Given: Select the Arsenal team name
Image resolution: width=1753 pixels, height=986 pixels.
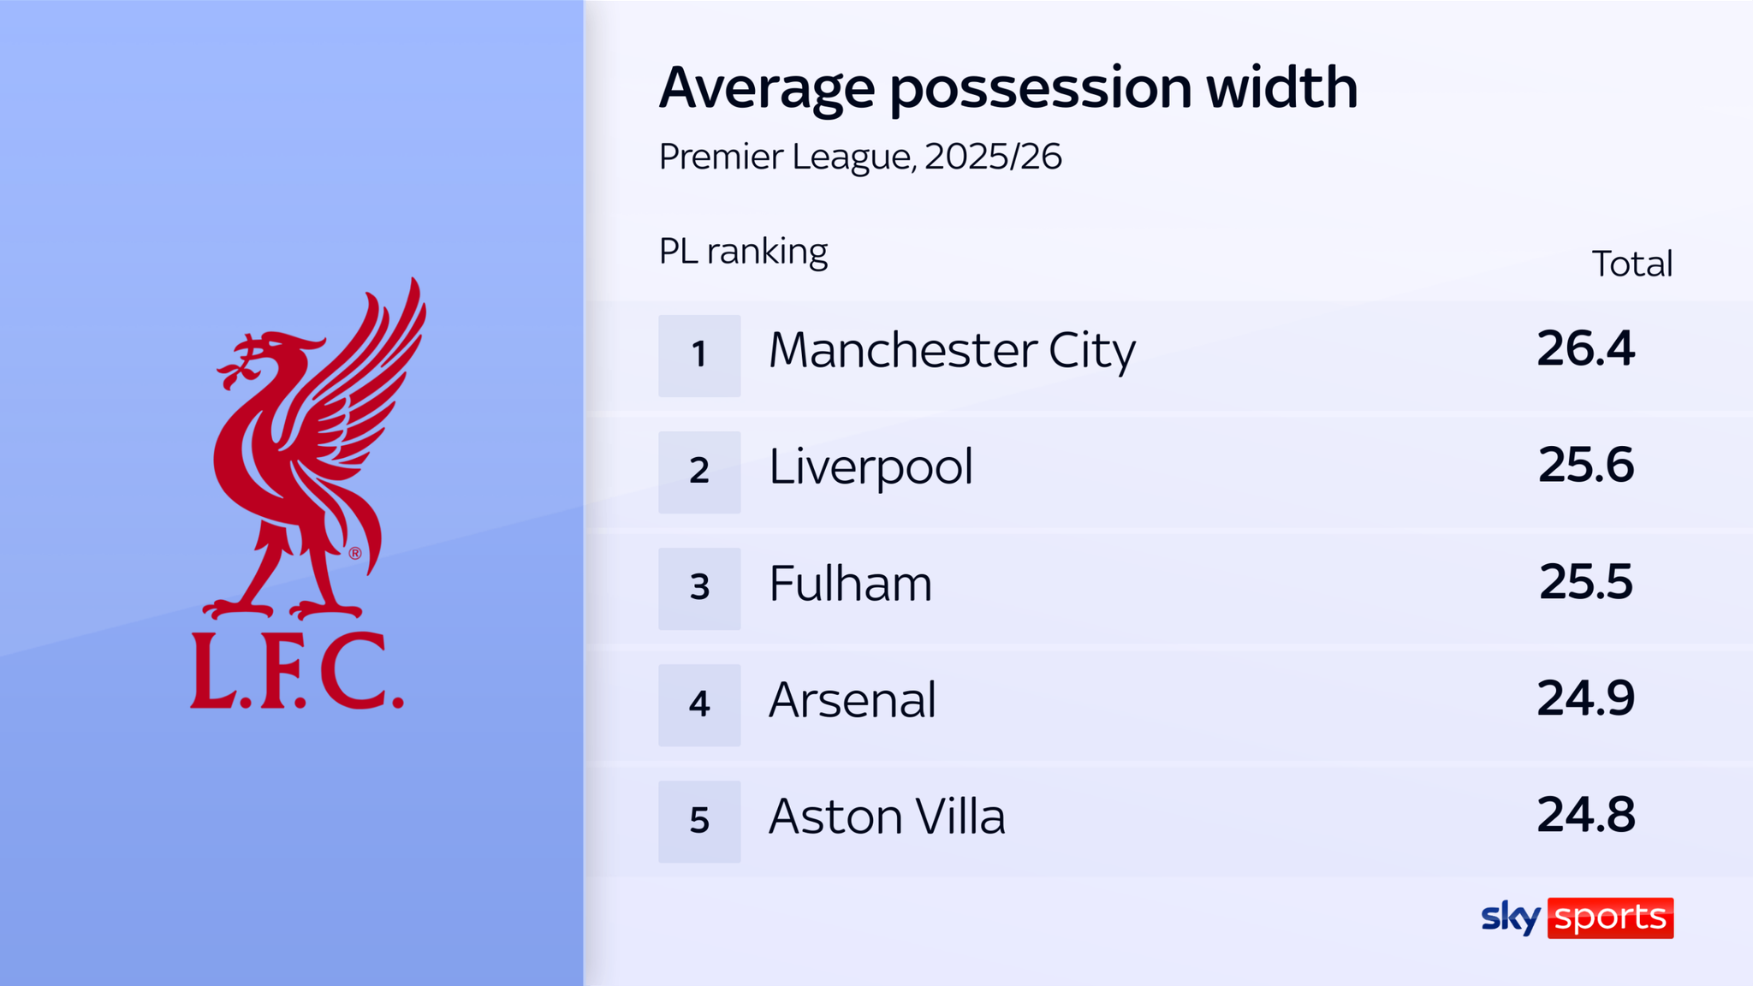Looking at the screenshot, I should tap(853, 700).
